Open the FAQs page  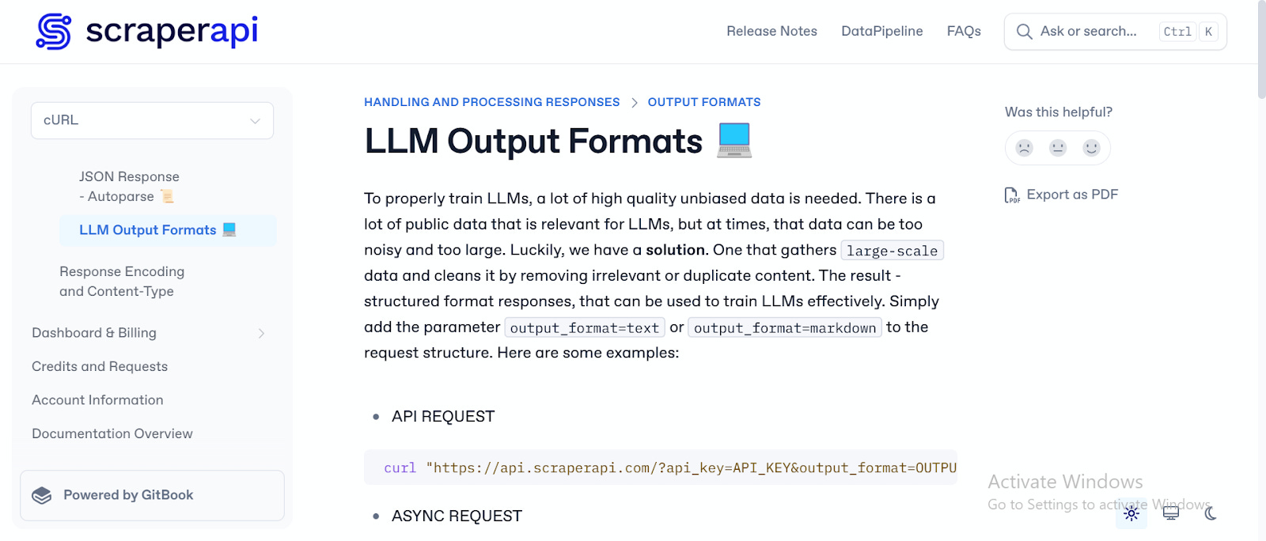click(x=963, y=31)
